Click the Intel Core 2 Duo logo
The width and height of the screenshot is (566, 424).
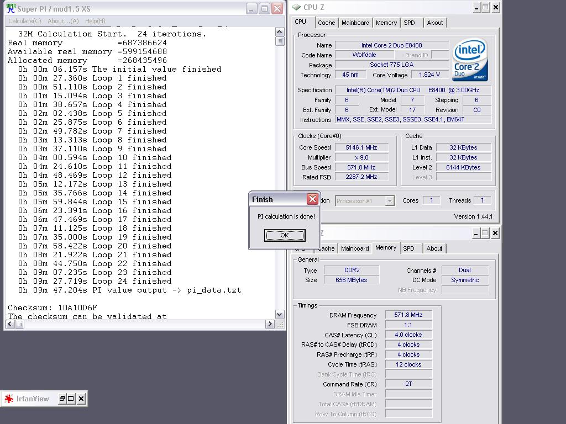(470, 60)
